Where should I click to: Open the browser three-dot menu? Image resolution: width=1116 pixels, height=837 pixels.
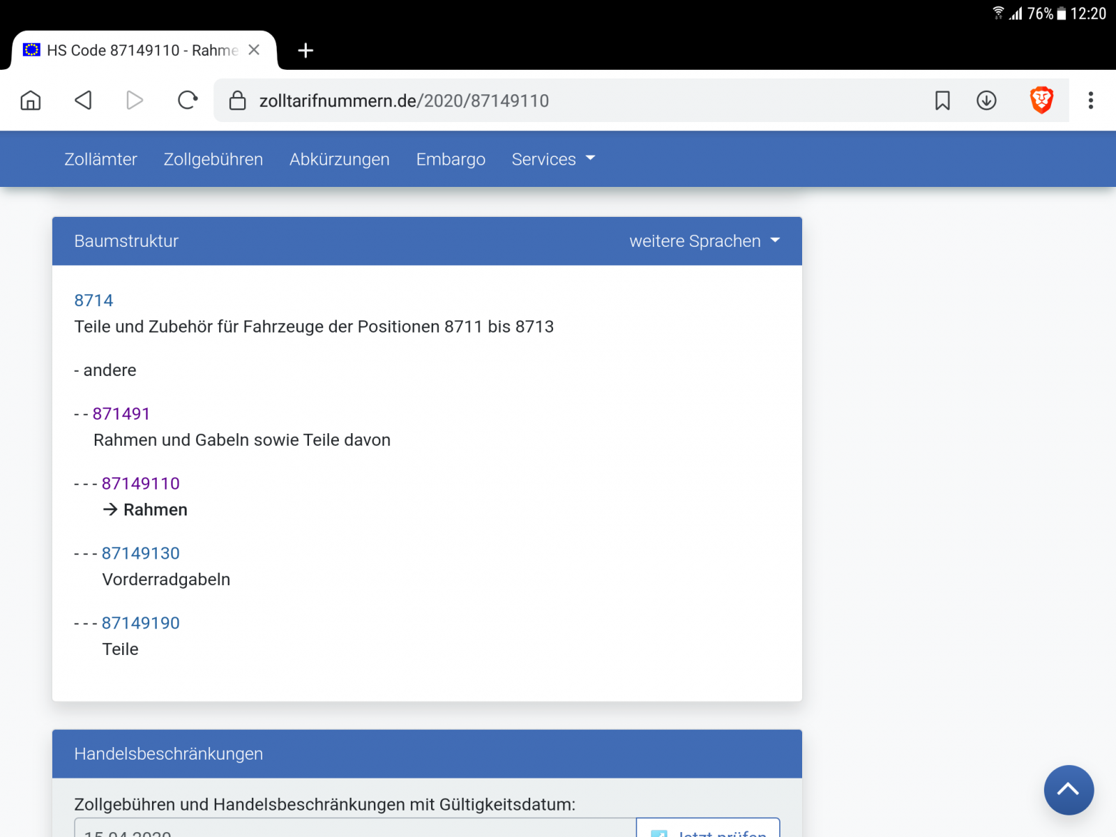tap(1091, 100)
